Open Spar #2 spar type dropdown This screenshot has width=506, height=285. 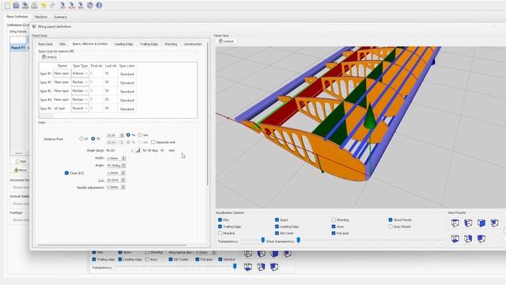point(80,82)
